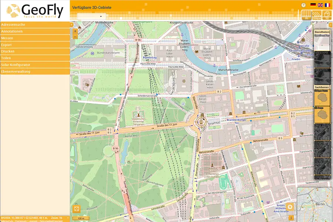Switch language with the German flag
333x222 pixels.
click(x=313, y=5)
